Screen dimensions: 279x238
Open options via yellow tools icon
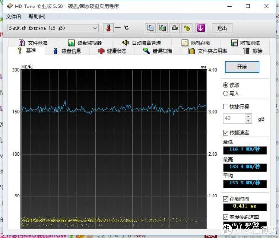[x=186, y=28]
